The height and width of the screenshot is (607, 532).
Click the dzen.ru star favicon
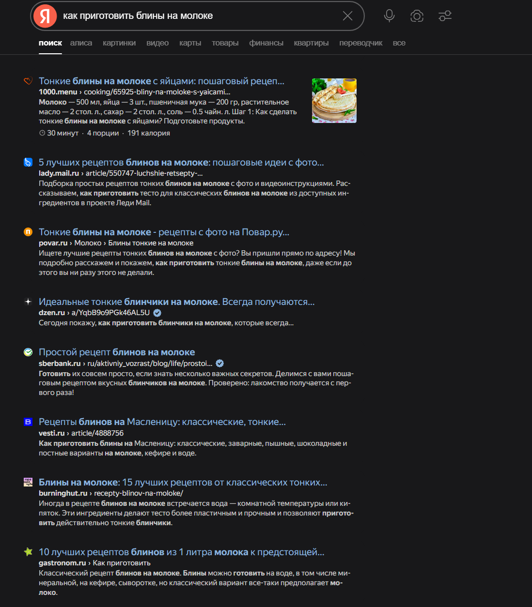[28, 302]
